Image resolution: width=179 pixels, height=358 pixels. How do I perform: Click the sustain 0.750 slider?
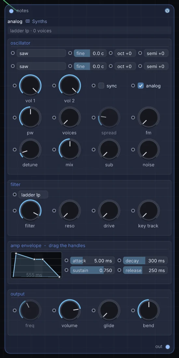[92, 270]
